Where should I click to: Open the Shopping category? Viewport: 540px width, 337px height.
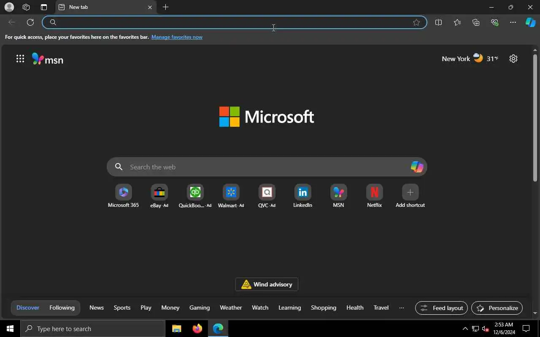(x=324, y=308)
